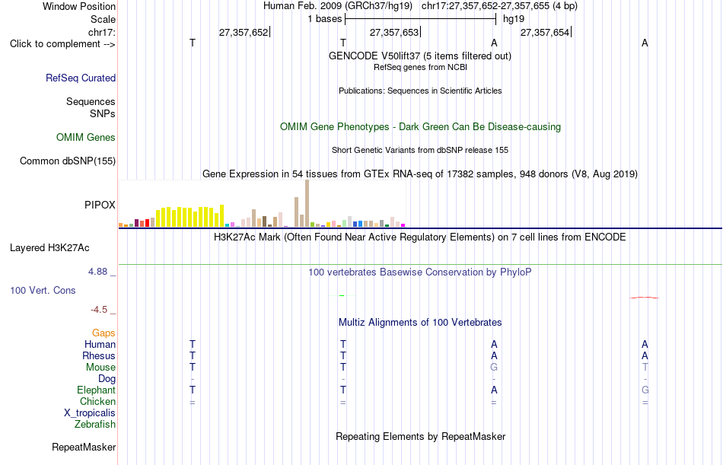Image resolution: width=723 pixels, height=465 pixels.
Task: Click 'Click to complement -->' label
Action: click(62, 44)
